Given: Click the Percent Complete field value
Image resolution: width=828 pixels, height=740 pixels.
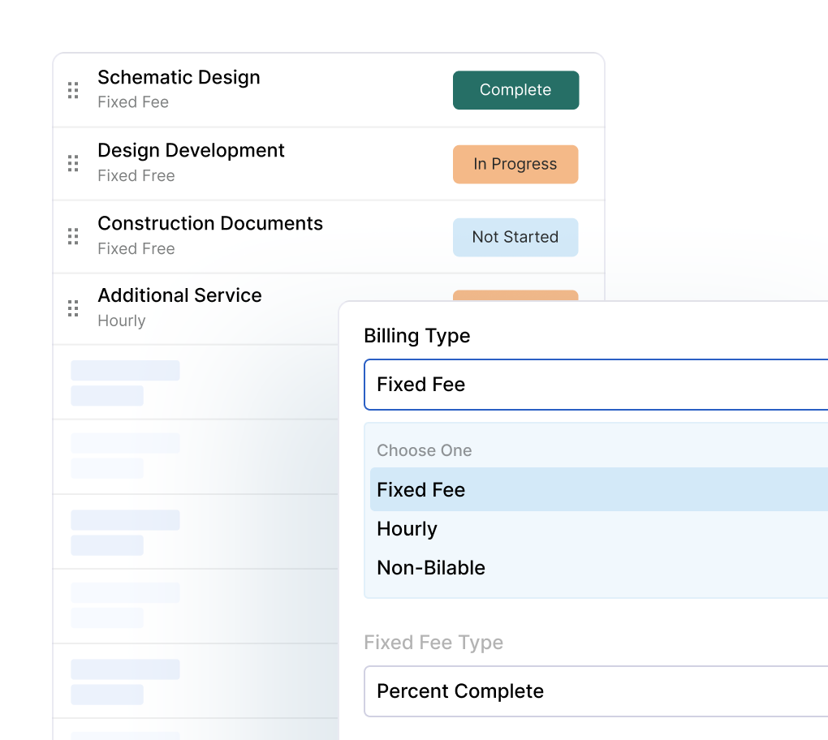Looking at the screenshot, I should 460,691.
